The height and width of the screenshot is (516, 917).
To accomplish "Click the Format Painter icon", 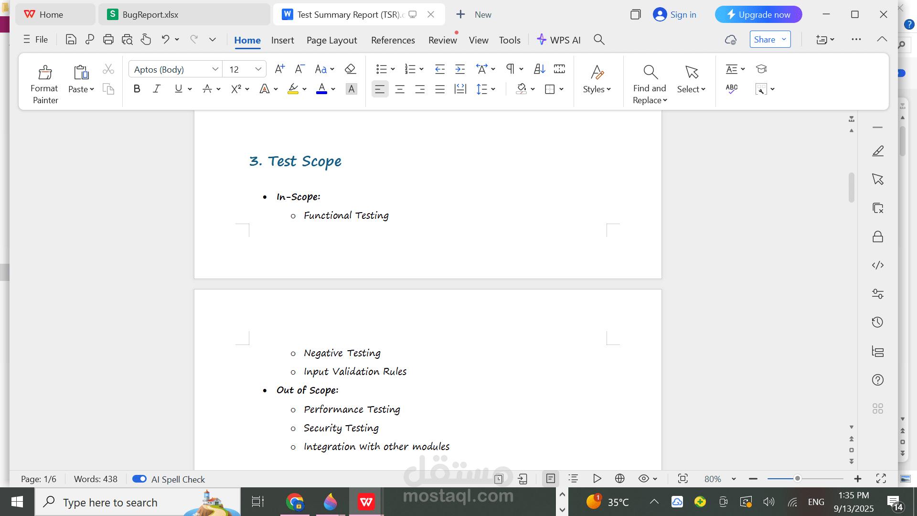I will 45,73.
